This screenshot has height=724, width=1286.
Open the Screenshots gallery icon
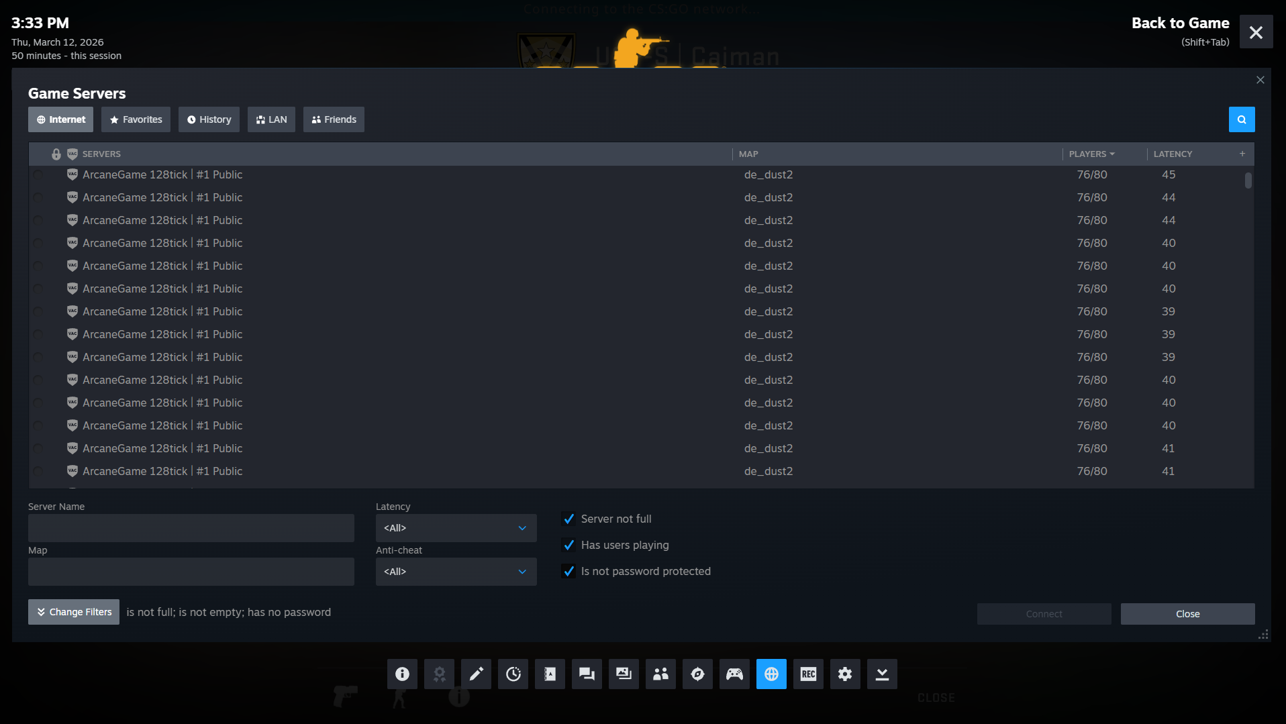click(624, 674)
